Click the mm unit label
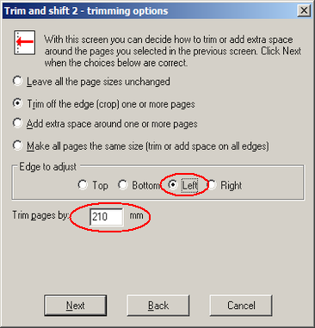This screenshot has width=315, height=328. (136, 215)
